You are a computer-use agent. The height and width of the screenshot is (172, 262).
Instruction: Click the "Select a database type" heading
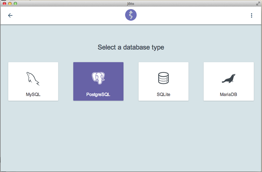[131, 47]
